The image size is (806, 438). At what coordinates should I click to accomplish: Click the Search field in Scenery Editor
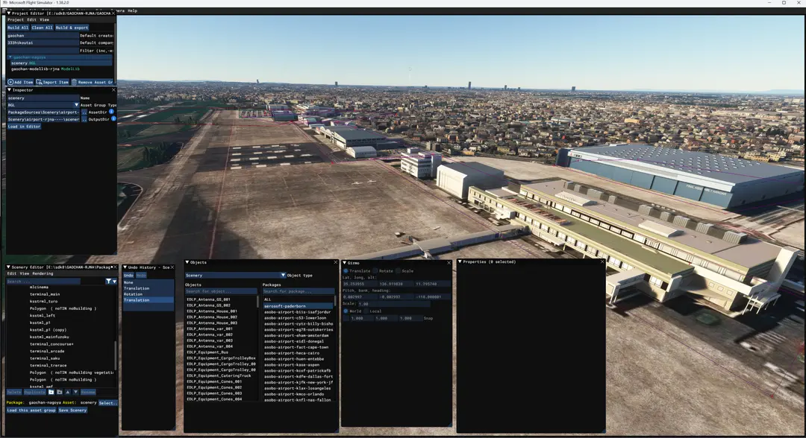[x=43, y=281]
